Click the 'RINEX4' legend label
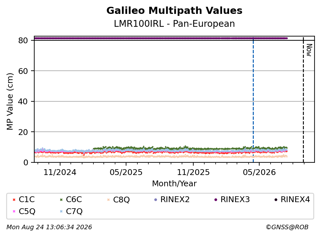This screenshot has height=237, width=321. coord(295,200)
